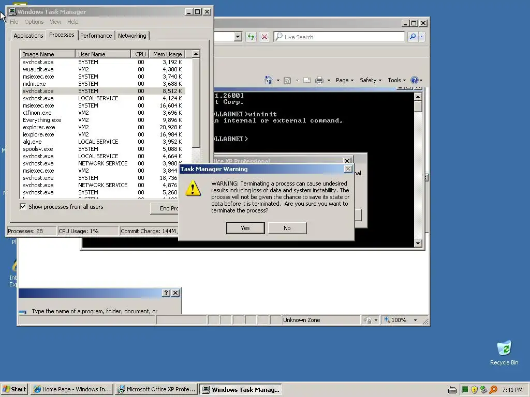
Task: Switch to Home Page - Windows Internet Explorer taskbar button
Action: click(x=72, y=389)
